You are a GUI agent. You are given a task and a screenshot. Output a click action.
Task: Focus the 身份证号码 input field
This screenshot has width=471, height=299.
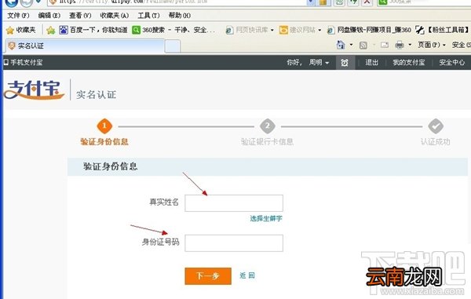click(x=234, y=243)
